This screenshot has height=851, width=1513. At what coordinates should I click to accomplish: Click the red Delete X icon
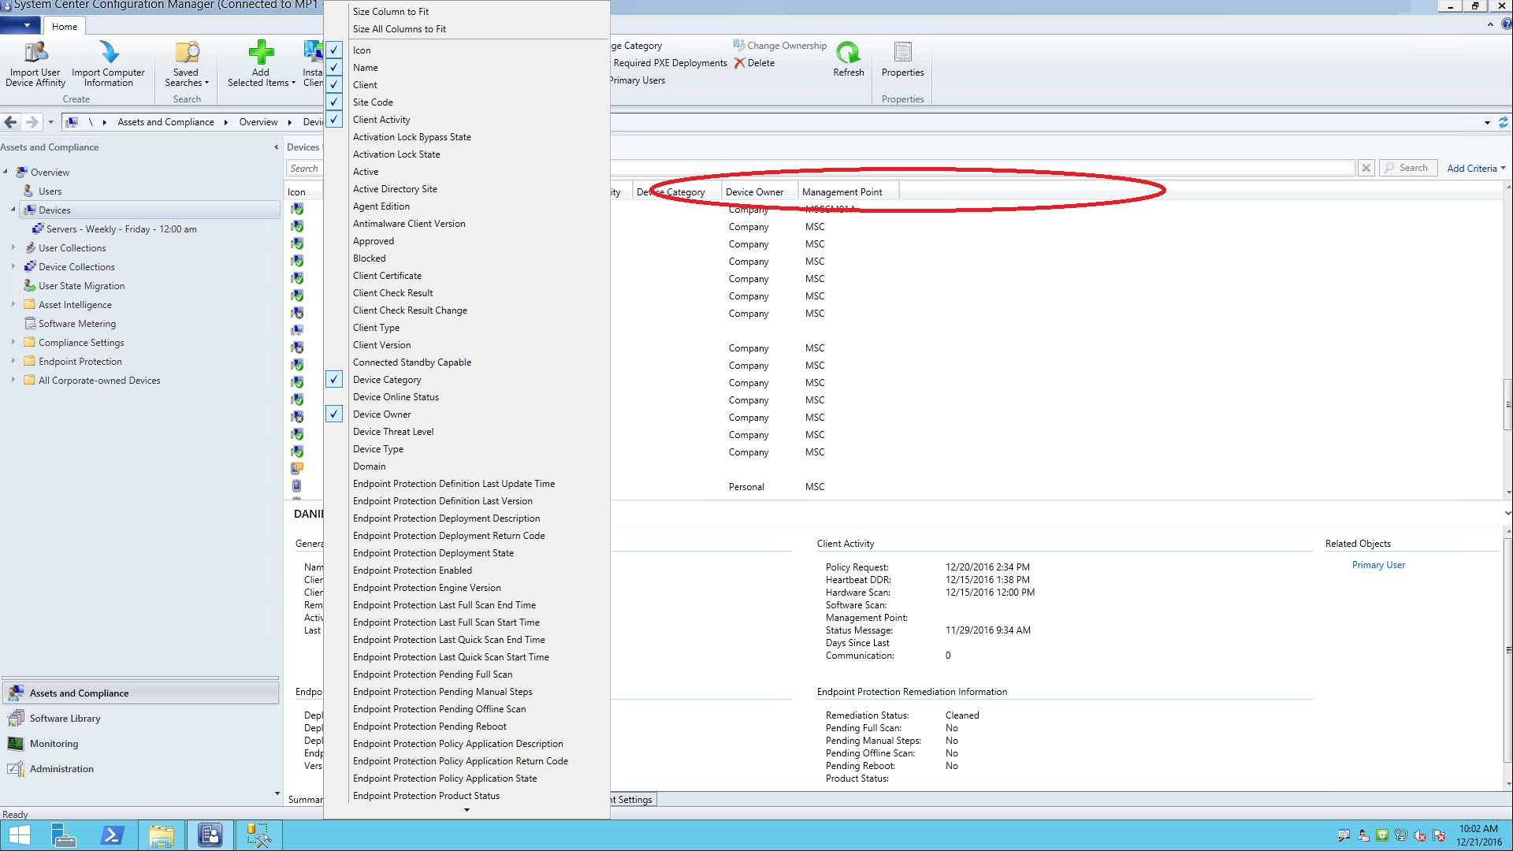739,63
